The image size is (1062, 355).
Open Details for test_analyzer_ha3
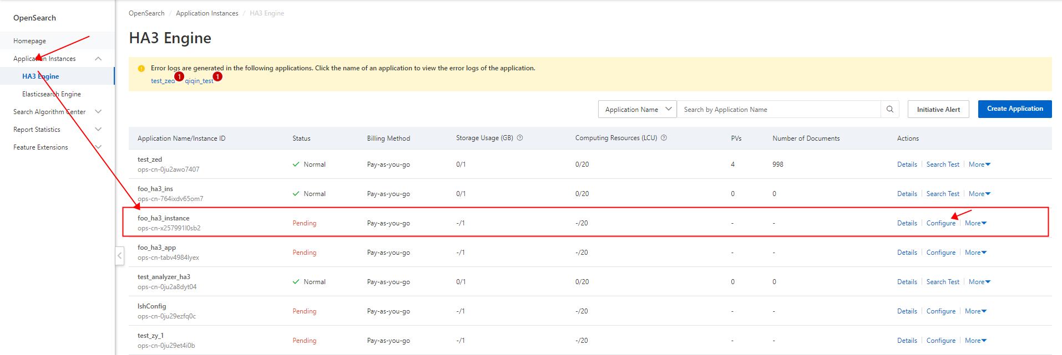point(907,282)
